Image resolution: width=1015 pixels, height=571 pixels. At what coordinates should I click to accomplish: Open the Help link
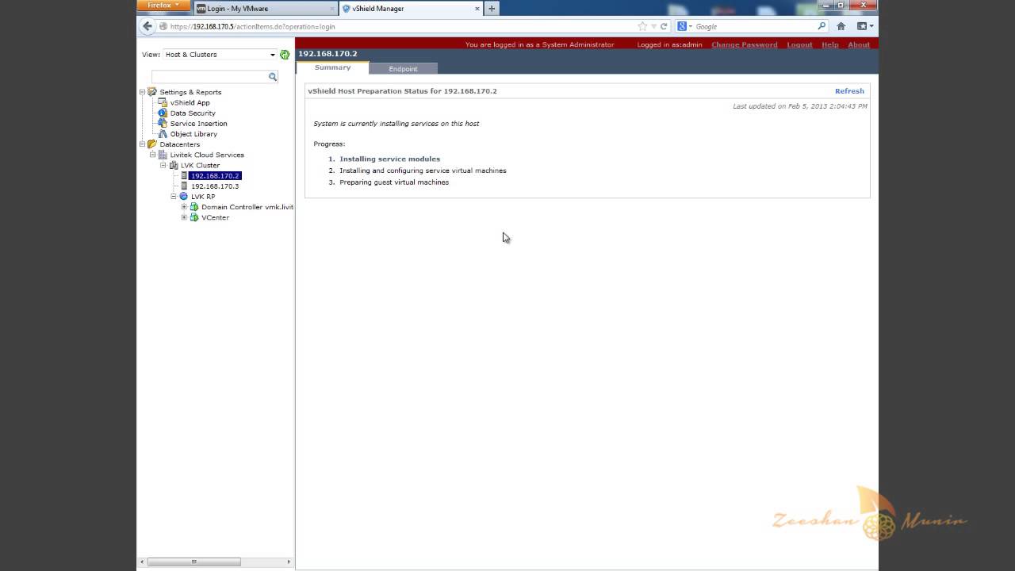click(829, 44)
